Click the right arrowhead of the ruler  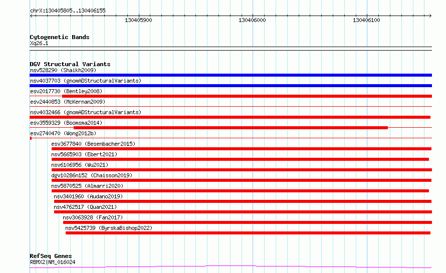tap(430, 16)
